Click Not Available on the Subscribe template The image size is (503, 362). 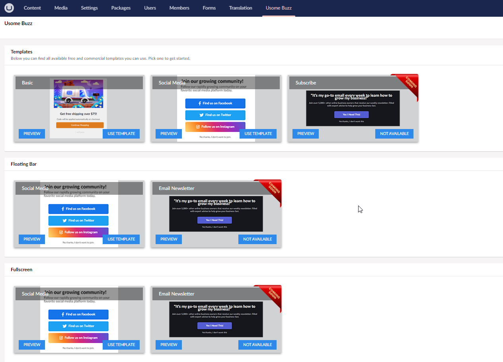pos(394,133)
